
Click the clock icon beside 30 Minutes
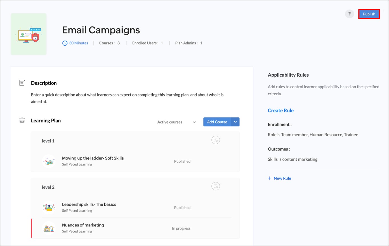click(65, 43)
